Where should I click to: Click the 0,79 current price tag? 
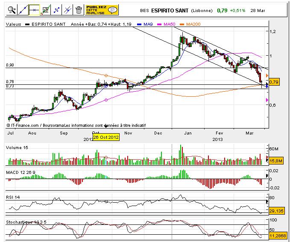tap(274, 82)
